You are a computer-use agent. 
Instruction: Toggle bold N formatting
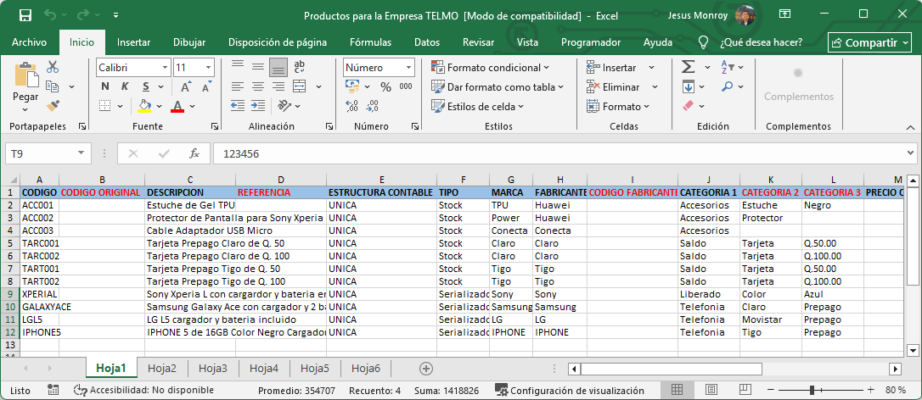[x=104, y=87]
